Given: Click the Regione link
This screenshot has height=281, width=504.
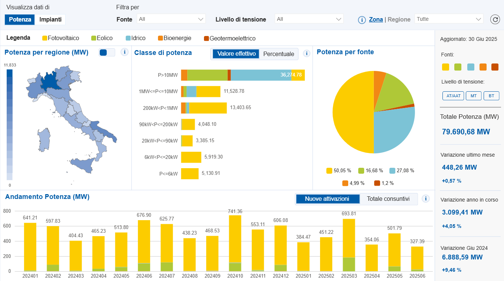Looking at the screenshot, I should point(399,20).
